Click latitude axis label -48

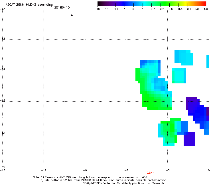(x=3, y=133)
